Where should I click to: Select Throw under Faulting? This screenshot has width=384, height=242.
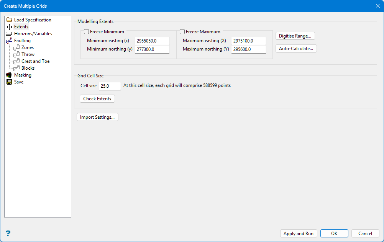[x=28, y=54]
